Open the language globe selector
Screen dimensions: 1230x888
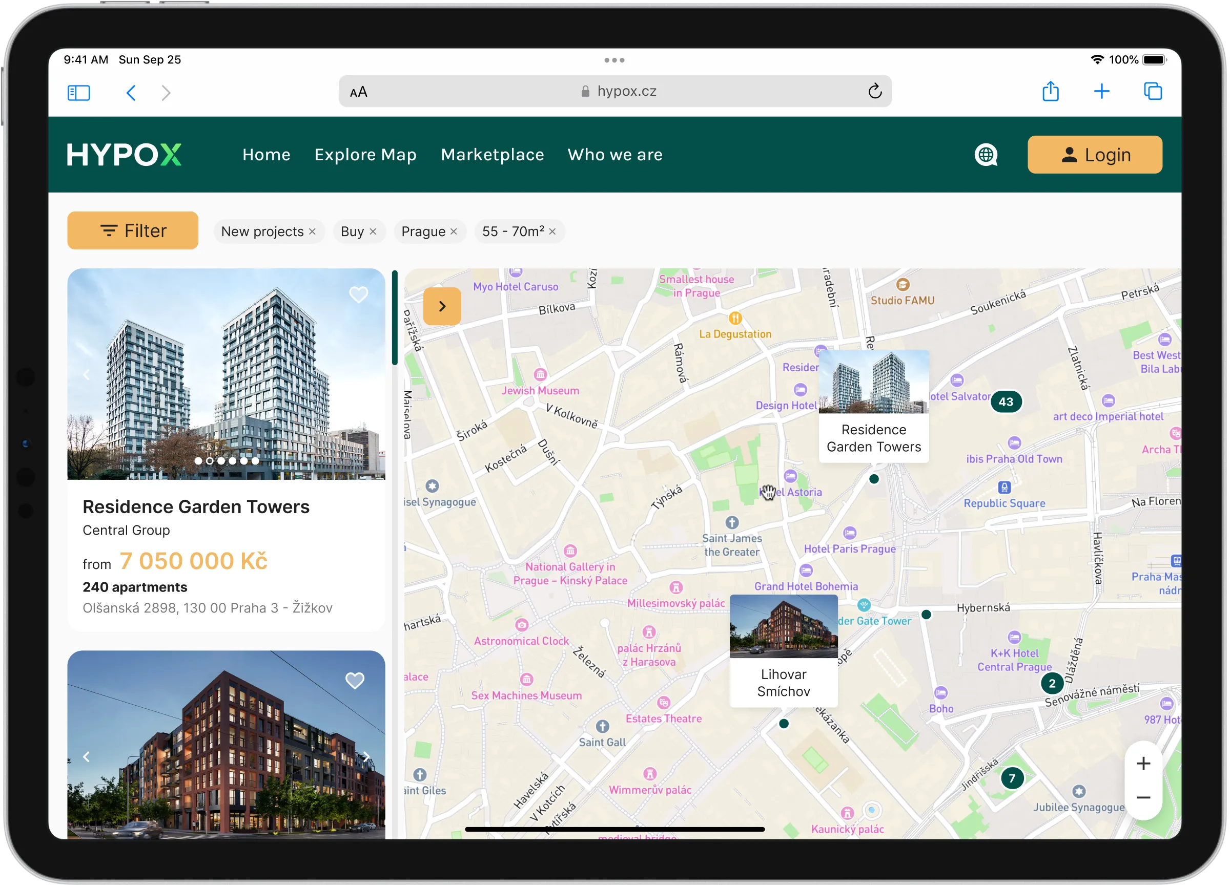point(987,155)
